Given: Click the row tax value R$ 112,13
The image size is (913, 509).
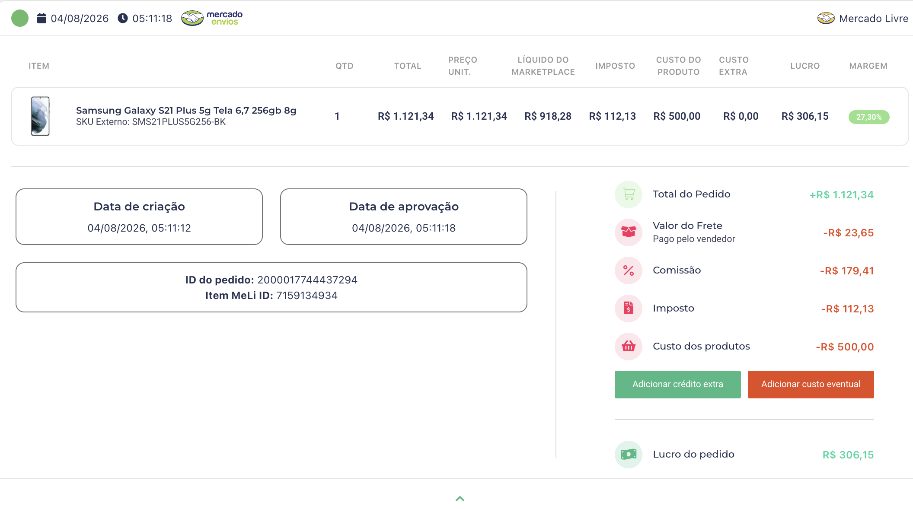Looking at the screenshot, I should click(612, 116).
